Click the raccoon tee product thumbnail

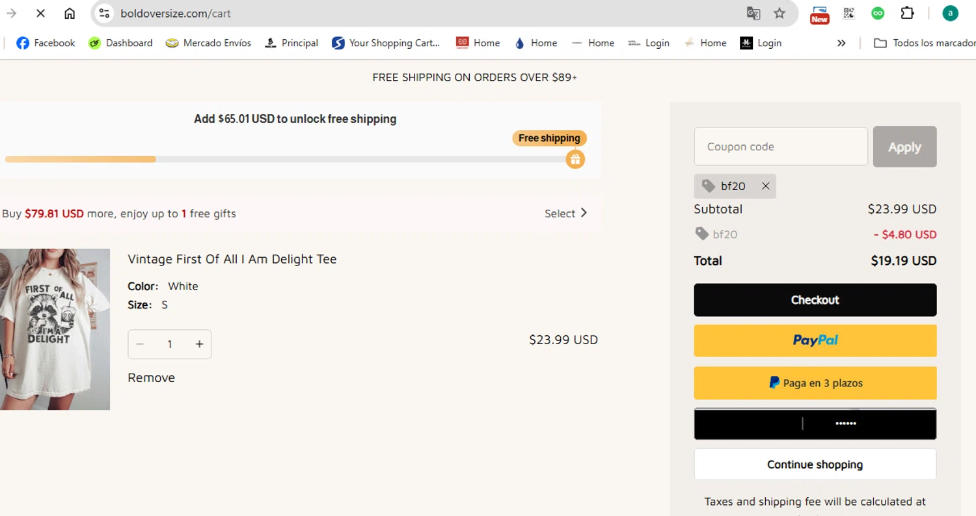point(55,329)
